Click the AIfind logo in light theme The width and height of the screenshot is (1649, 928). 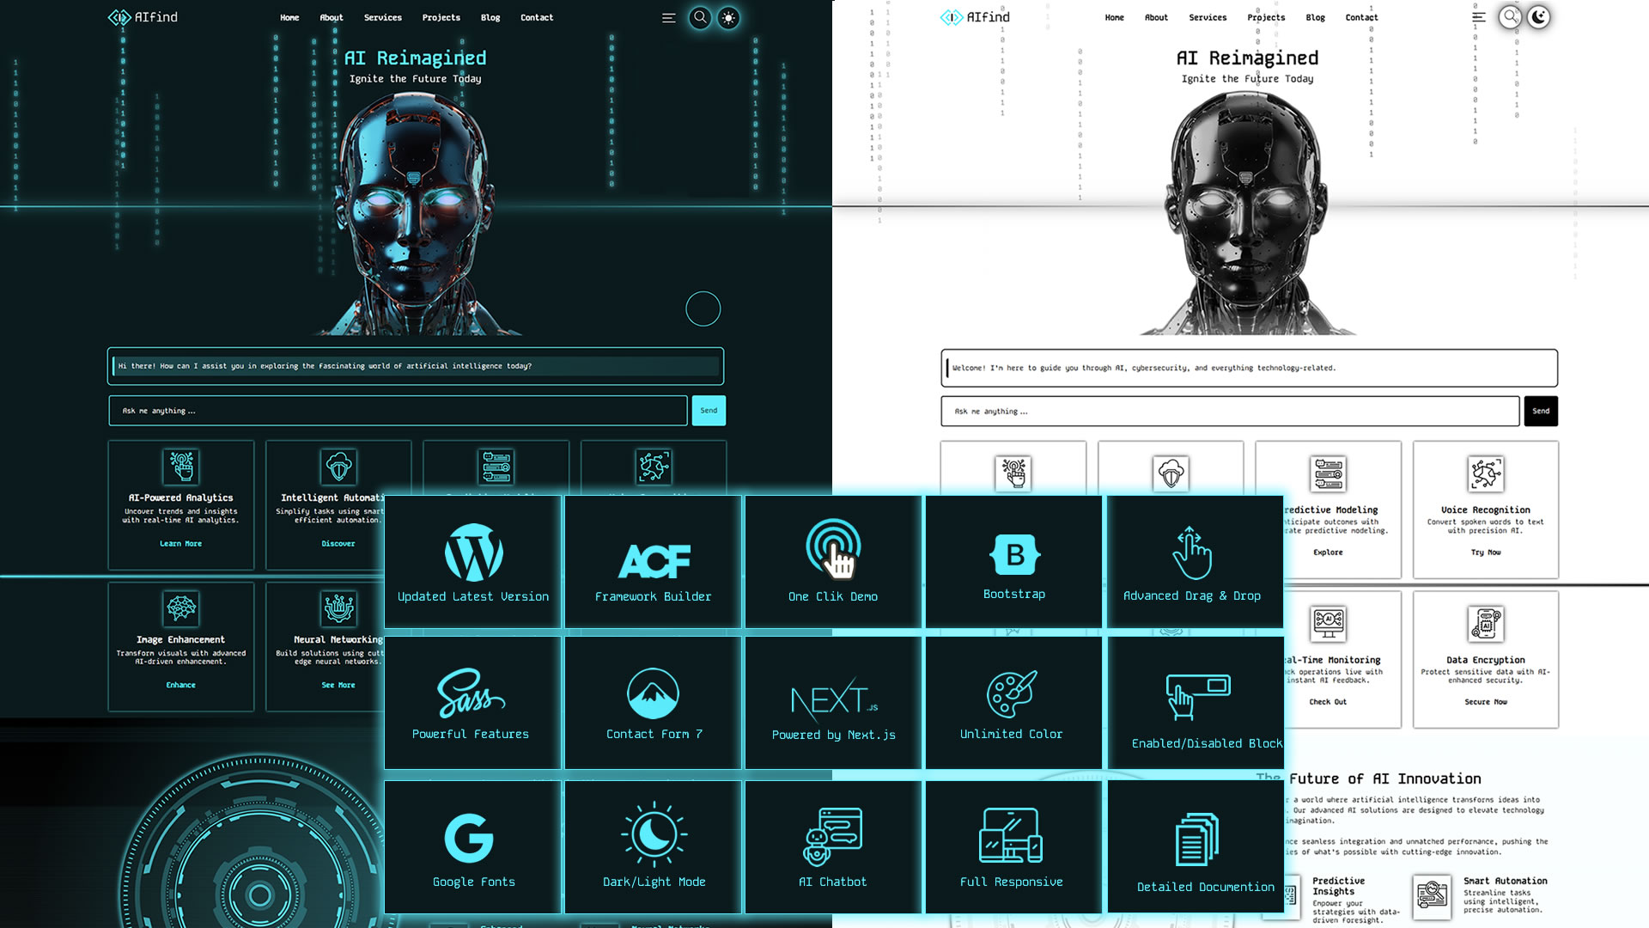975,17
